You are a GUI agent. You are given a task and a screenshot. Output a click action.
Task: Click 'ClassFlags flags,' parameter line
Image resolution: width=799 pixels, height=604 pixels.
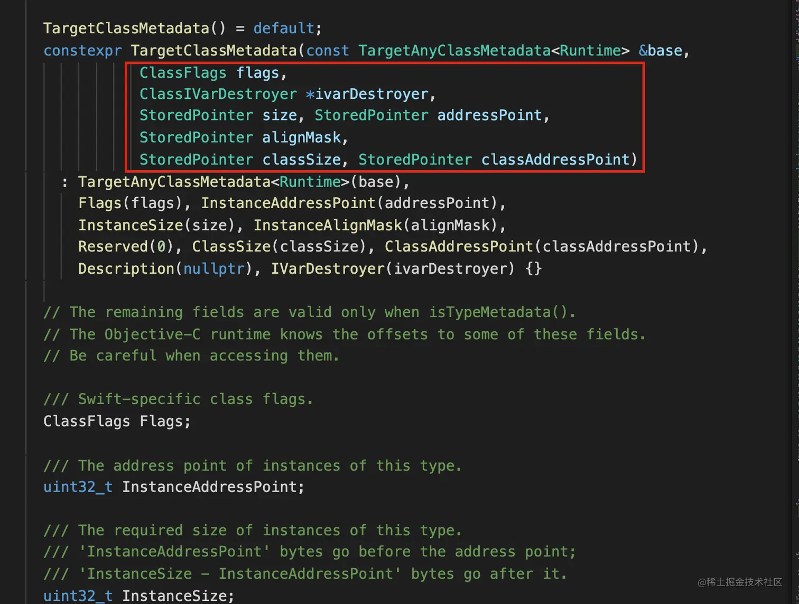213,72
